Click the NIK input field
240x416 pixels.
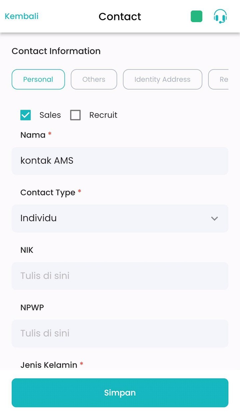[120, 276]
